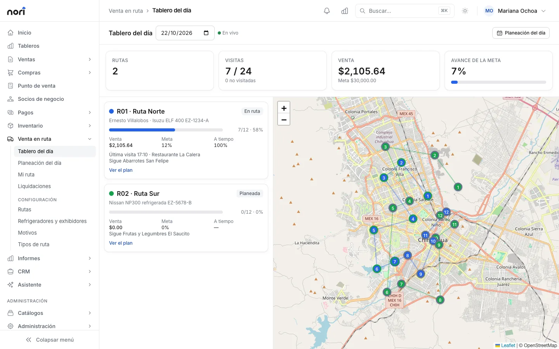Image resolution: width=559 pixels, height=349 pixels.
Task: Click the Planeación del día button
Action: 521,33
